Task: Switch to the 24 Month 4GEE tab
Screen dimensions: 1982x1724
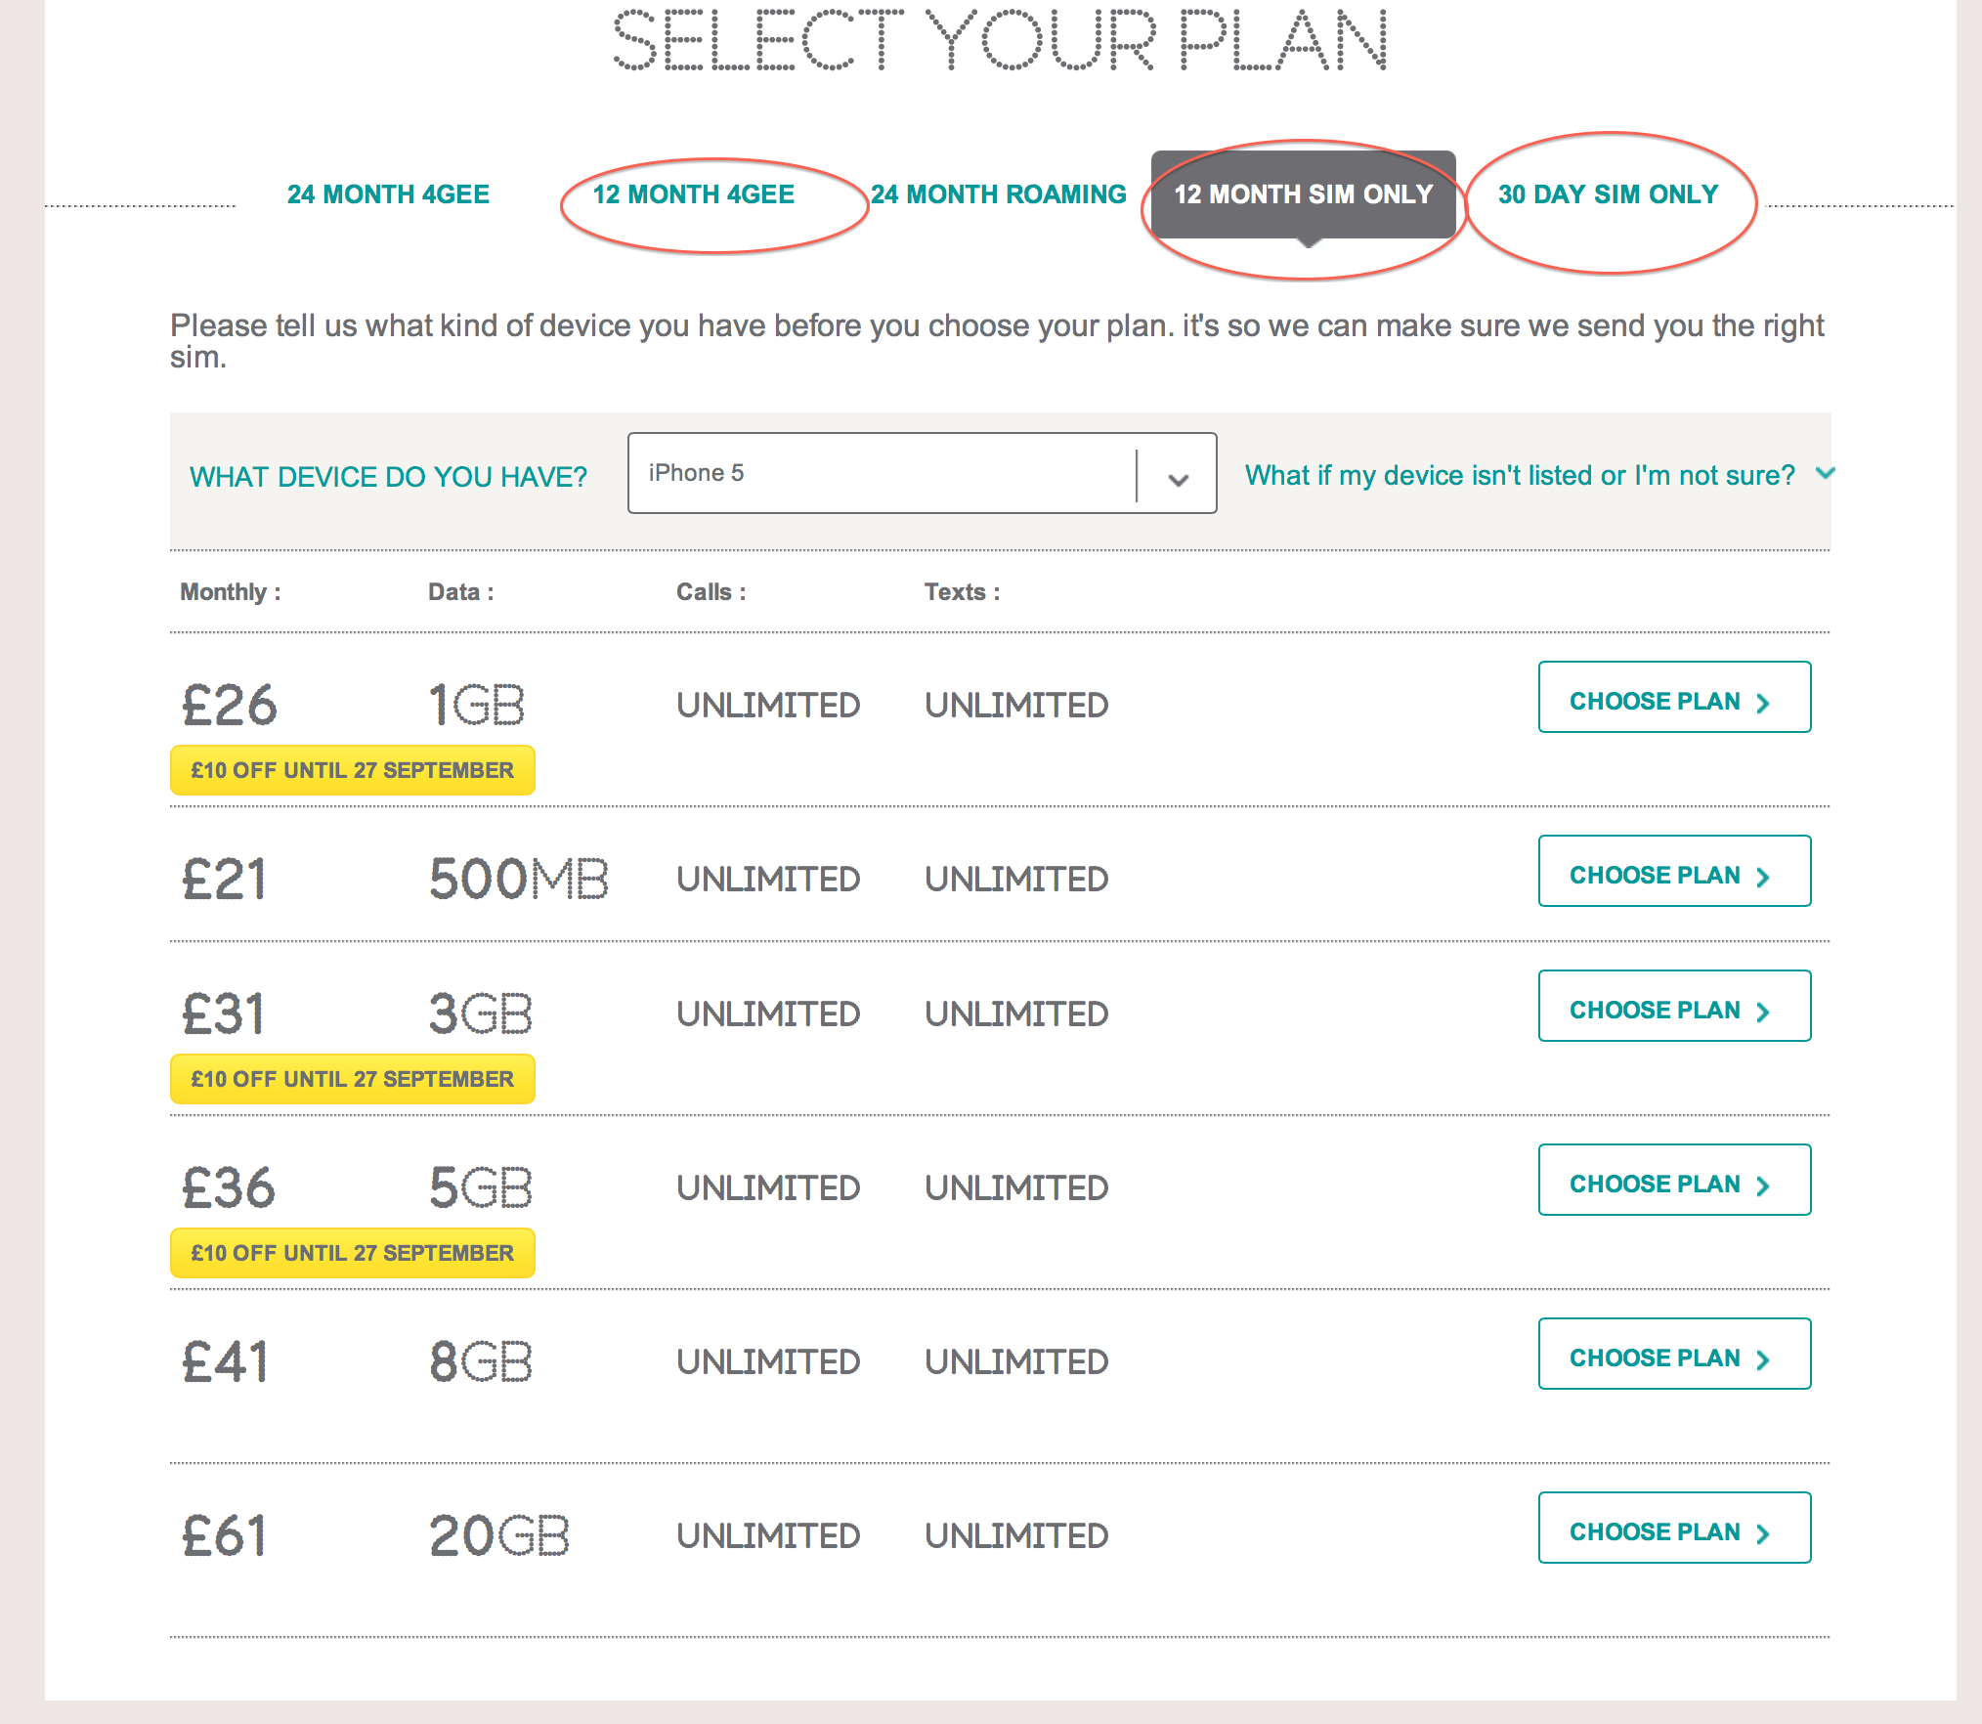Action: 388,194
